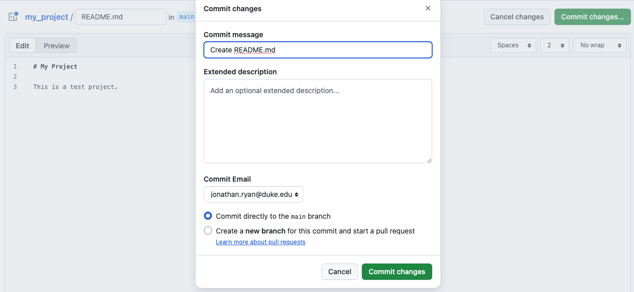This screenshot has width=634, height=292.
Task: Switch to the Edit tab
Action: [22, 46]
